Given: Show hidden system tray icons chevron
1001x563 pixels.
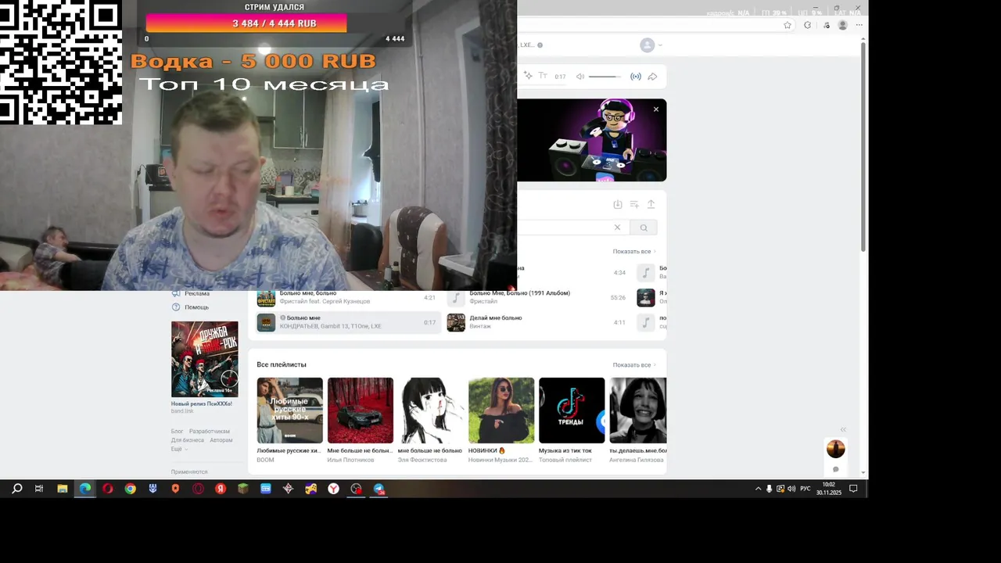Looking at the screenshot, I should point(758,489).
